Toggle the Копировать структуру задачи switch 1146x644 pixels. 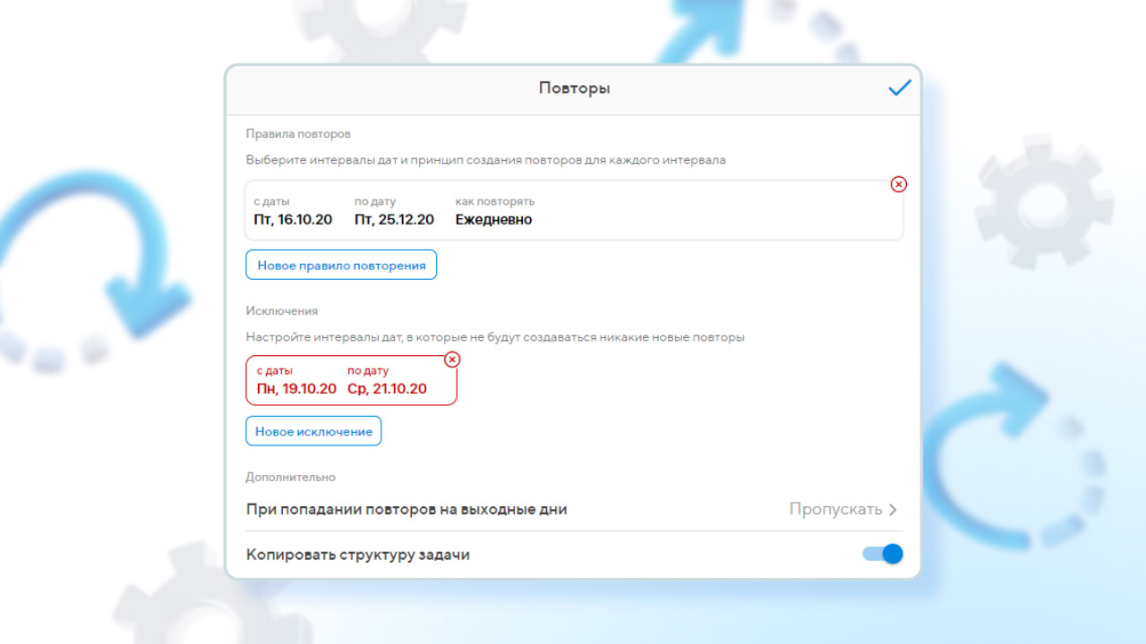point(883,555)
